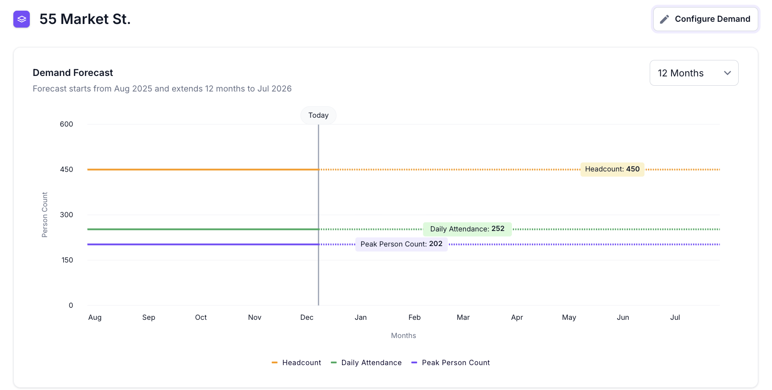
Task: Select the Jan label on the months axis
Action: click(x=361, y=317)
